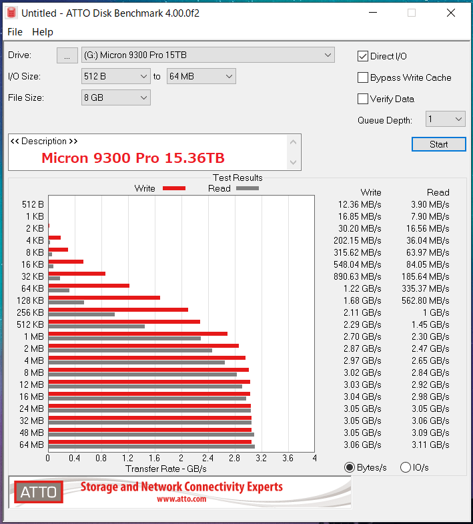The width and height of the screenshot is (473, 524).
Task: Click the 890.63 MB/s write result
Action: pos(358,277)
